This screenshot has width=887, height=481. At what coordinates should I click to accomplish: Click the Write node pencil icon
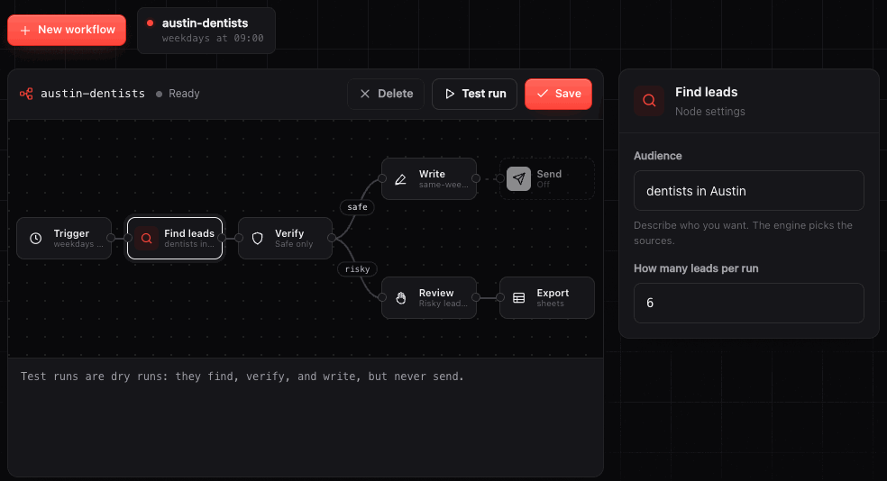click(400, 179)
